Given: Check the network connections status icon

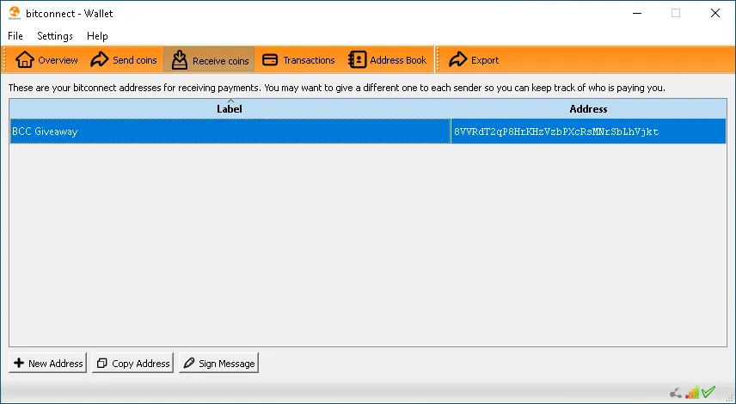Looking at the screenshot, I should tap(676, 393).
